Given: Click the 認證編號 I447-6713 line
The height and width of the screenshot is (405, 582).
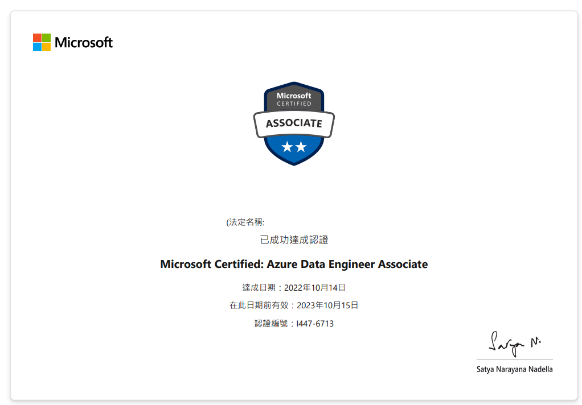Looking at the screenshot, I should point(294,324).
